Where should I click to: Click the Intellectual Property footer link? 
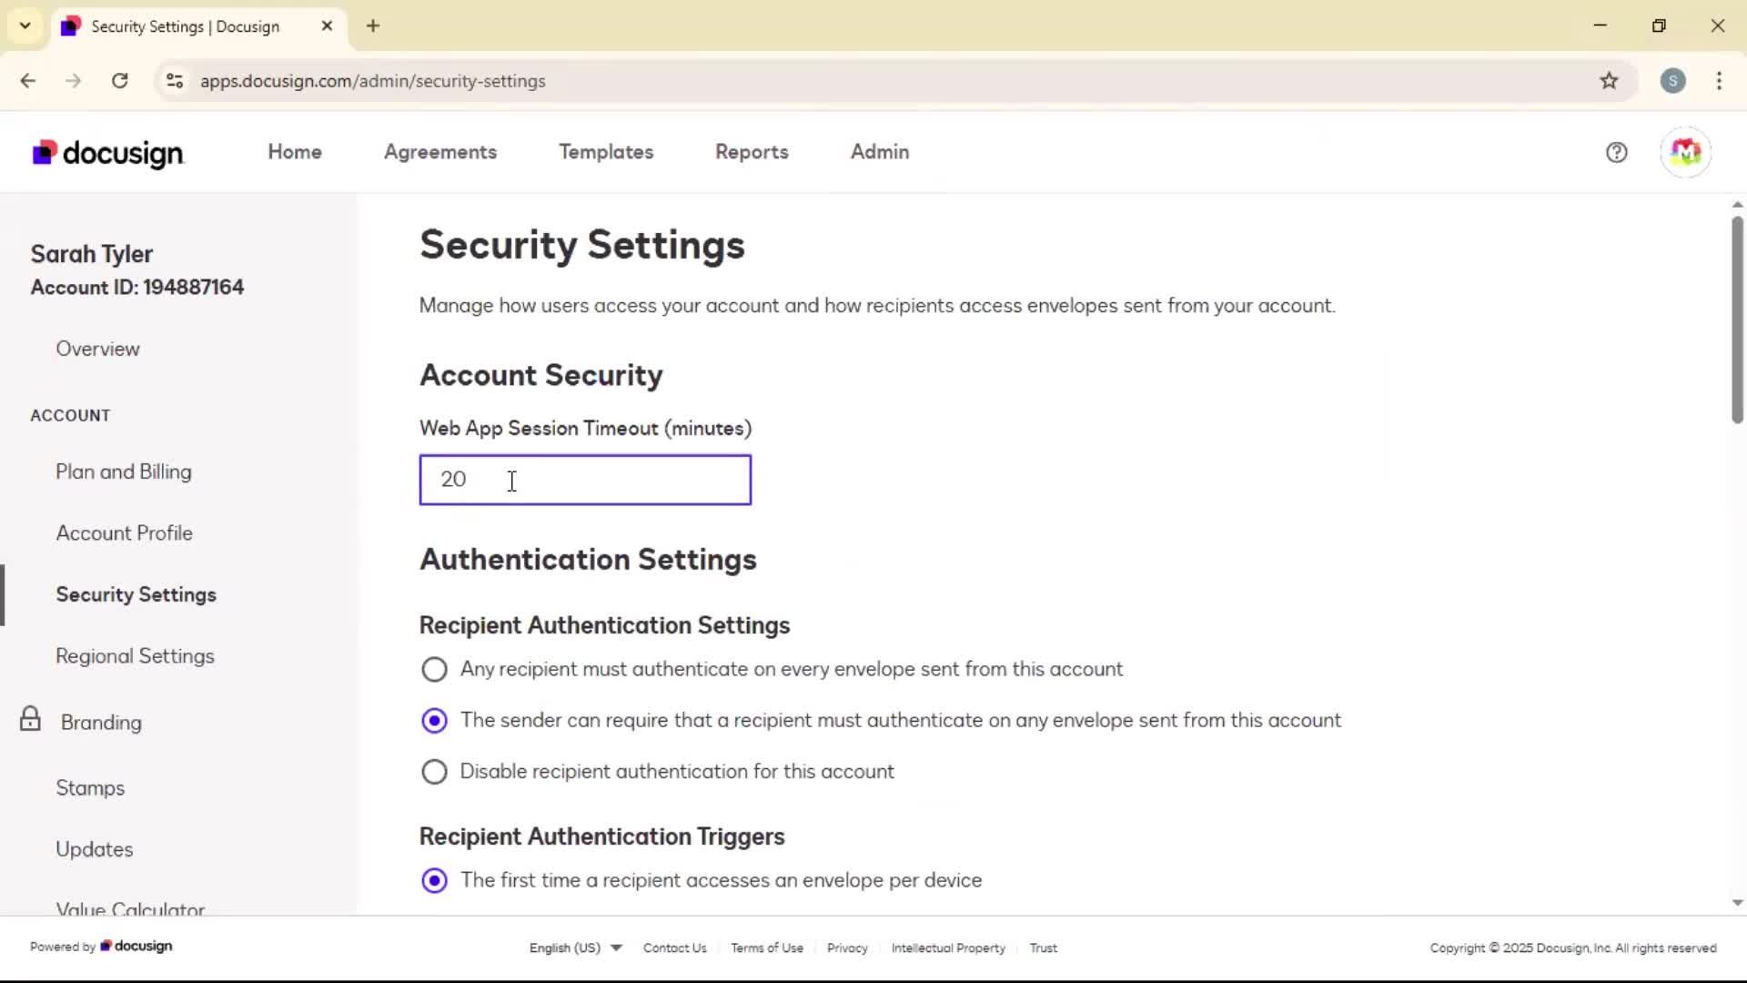948,948
